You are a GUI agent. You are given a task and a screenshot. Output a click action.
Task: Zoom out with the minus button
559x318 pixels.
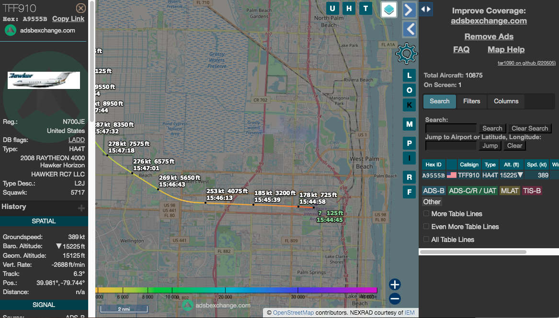[x=395, y=299]
